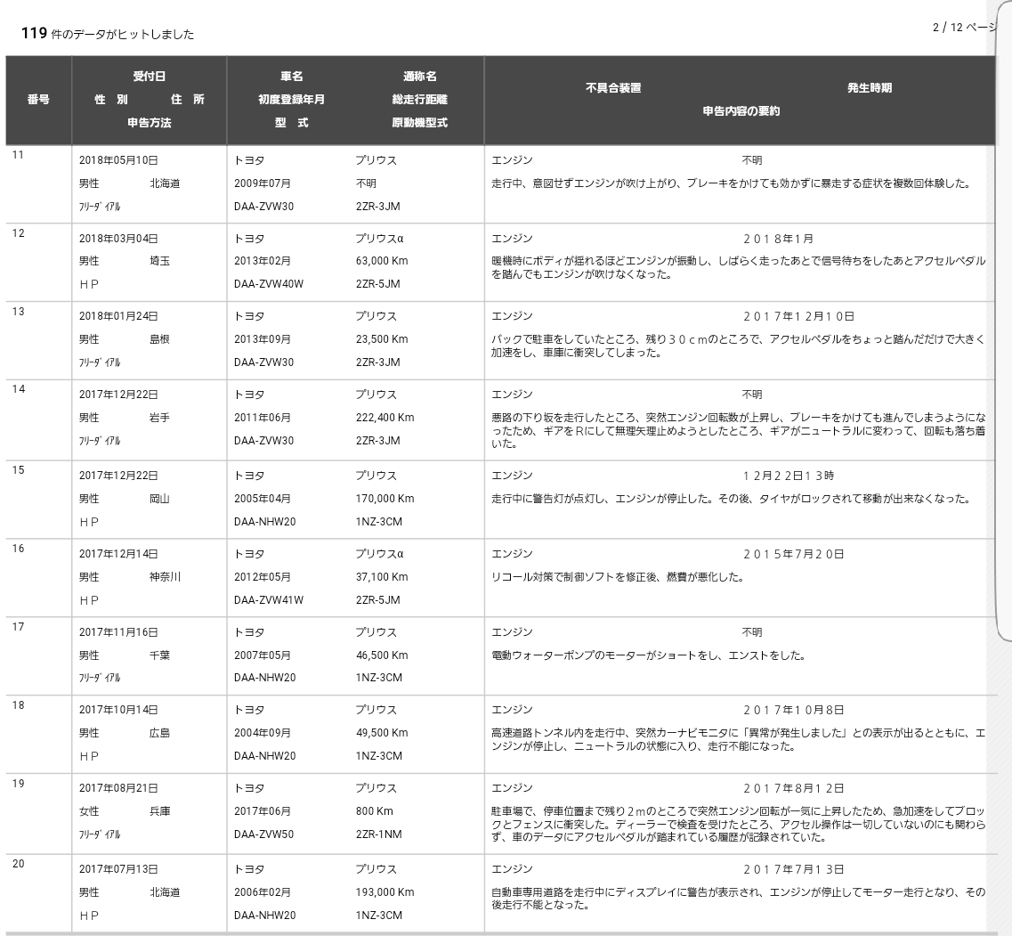Click the '発生時期' header label

point(870,88)
